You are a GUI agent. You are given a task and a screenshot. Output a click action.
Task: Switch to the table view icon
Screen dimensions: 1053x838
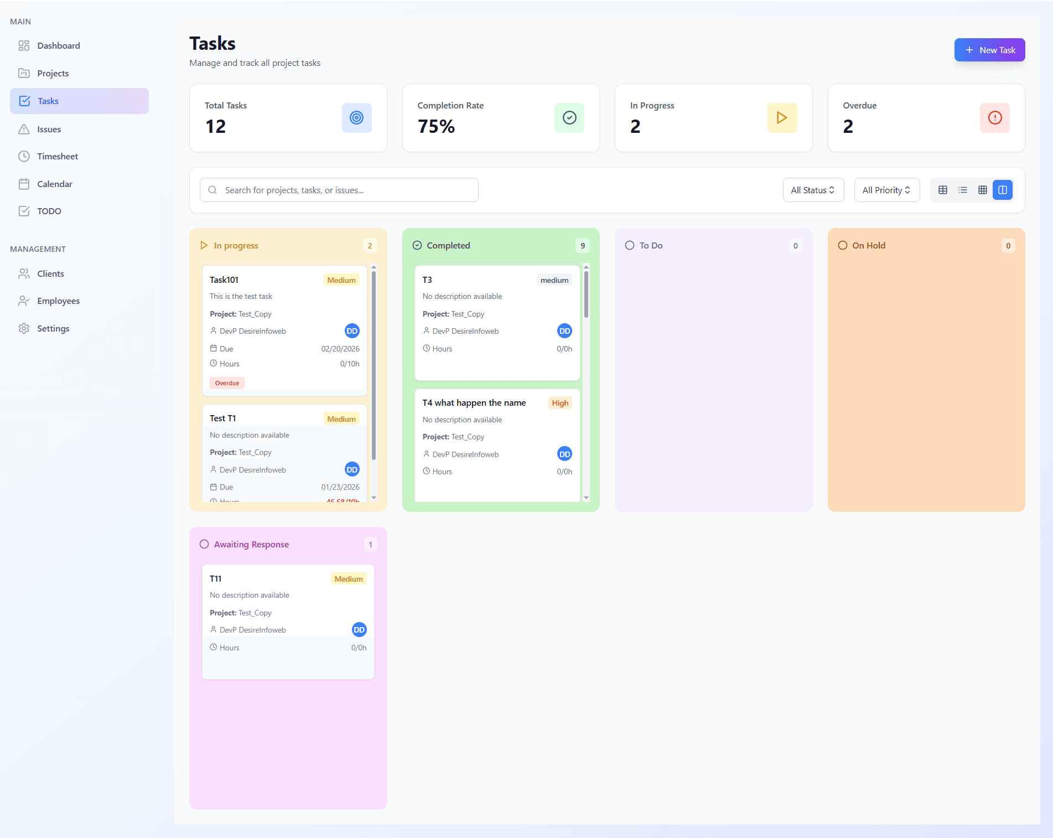[943, 190]
